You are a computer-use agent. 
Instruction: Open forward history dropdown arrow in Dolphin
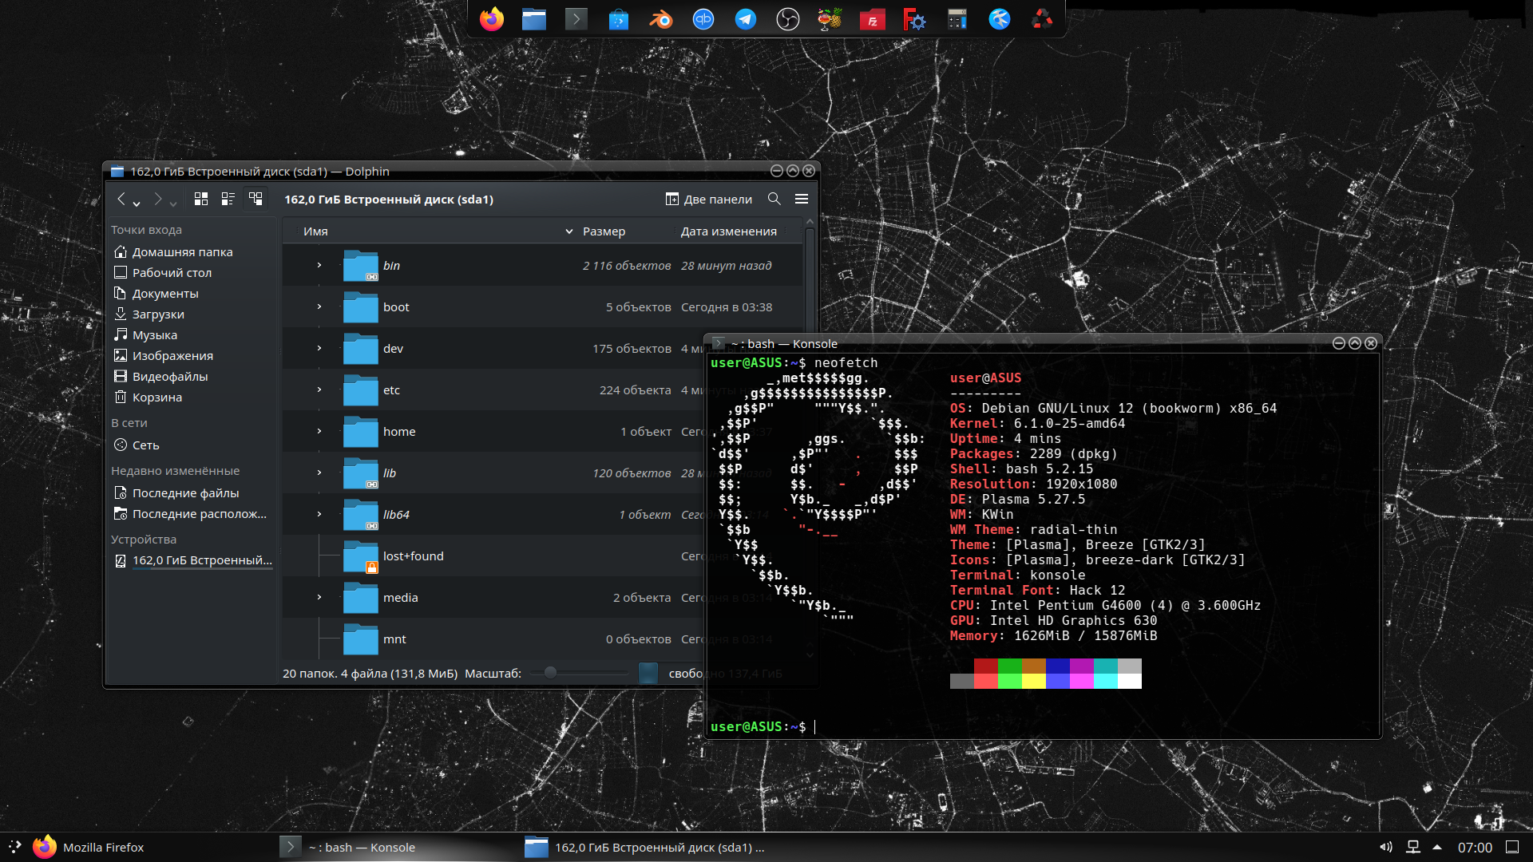tap(173, 203)
